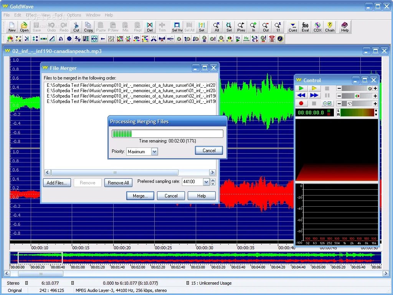The width and height of the screenshot is (393, 295).
Task: Click the red Record button
Action: point(301,103)
